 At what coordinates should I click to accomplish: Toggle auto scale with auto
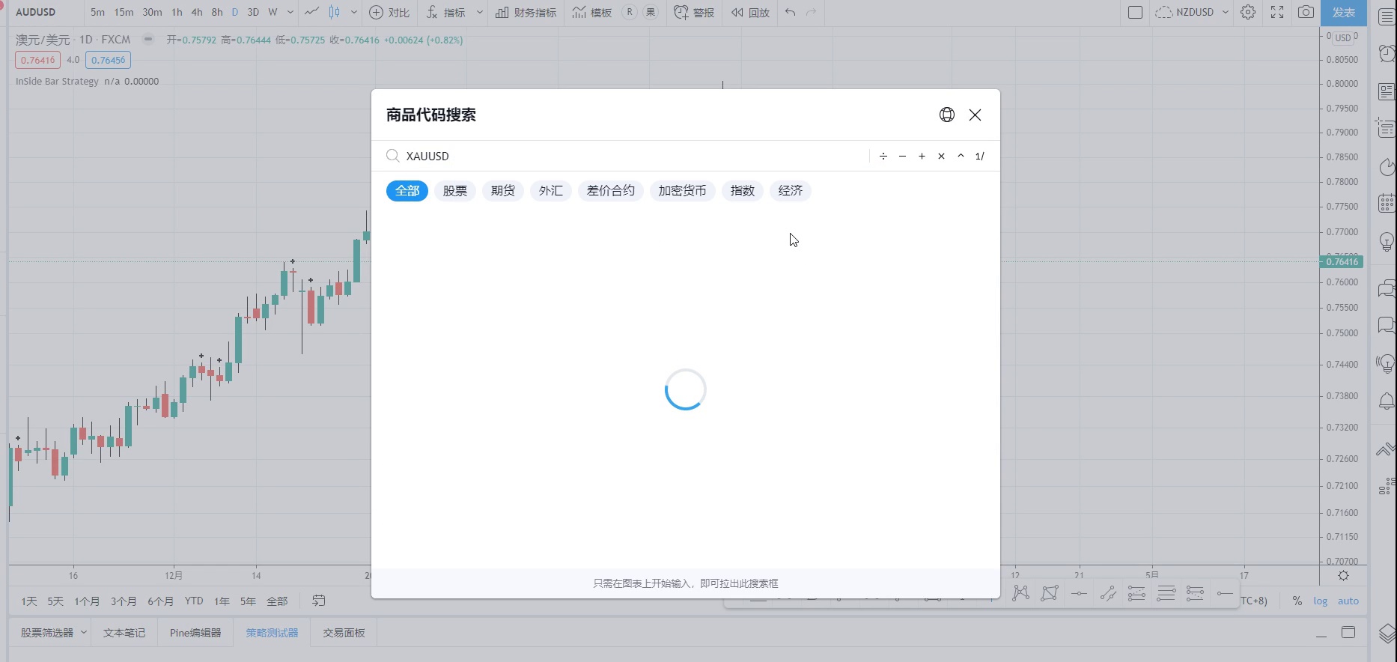(1348, 601)
